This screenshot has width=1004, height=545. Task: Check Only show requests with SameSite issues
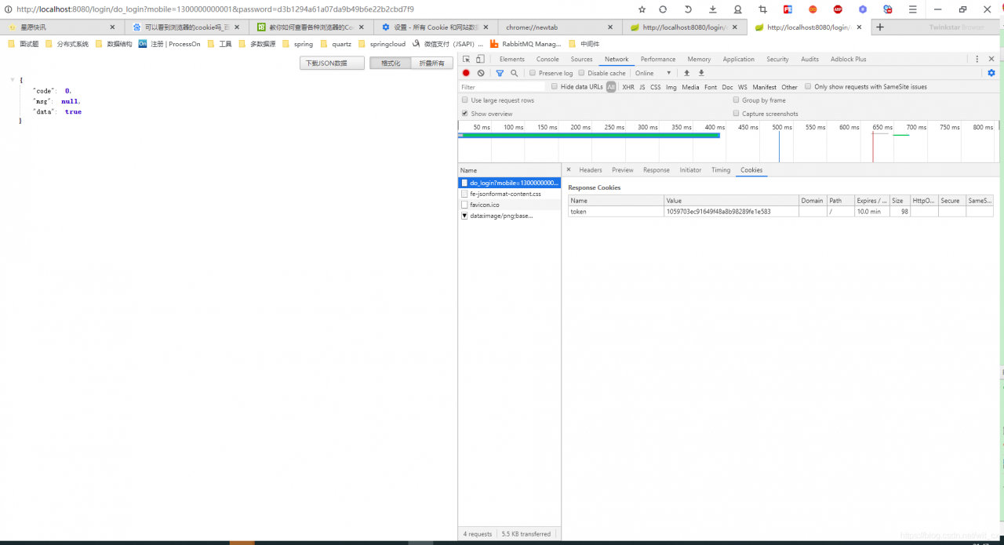click(x=809, y=87)
